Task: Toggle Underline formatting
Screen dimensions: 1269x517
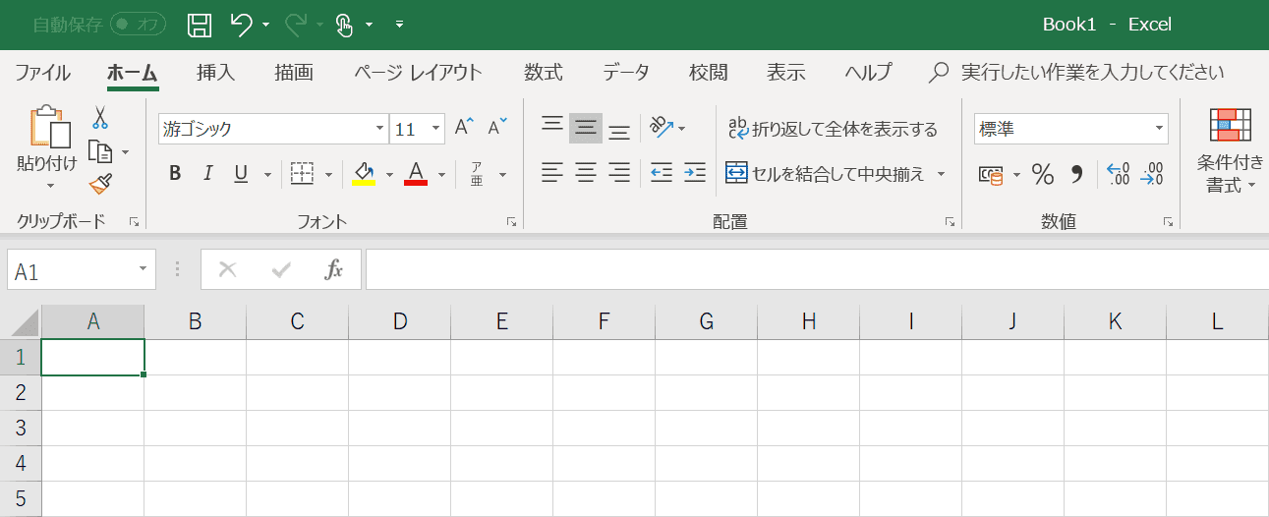Action: click(x=241, y=174)
